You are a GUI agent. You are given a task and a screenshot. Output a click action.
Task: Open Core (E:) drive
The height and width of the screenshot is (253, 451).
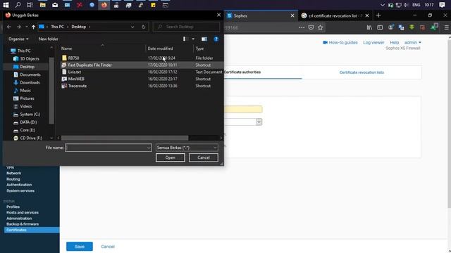(x=27, y=130)
